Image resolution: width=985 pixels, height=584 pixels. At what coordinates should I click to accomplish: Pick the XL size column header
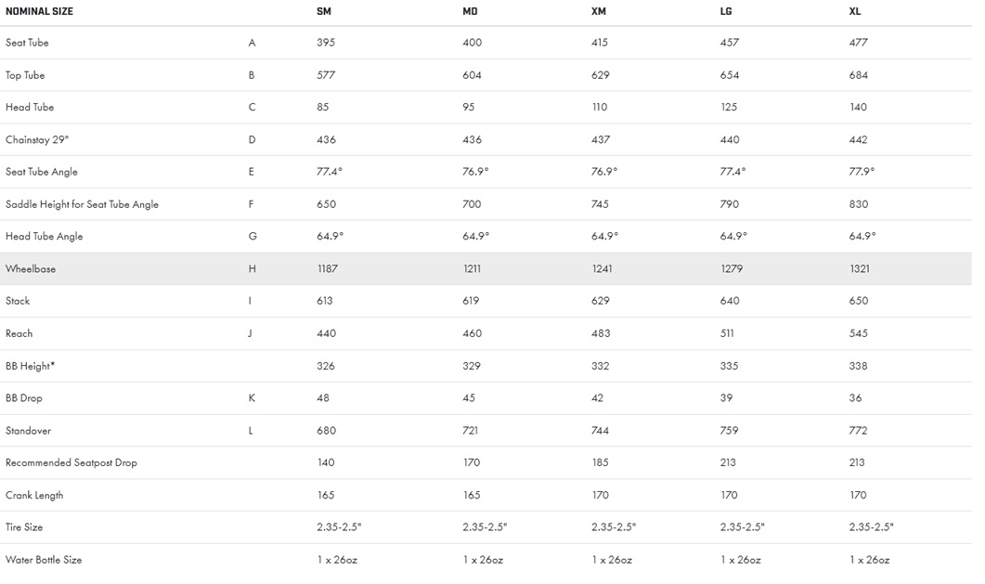point(856,11)
